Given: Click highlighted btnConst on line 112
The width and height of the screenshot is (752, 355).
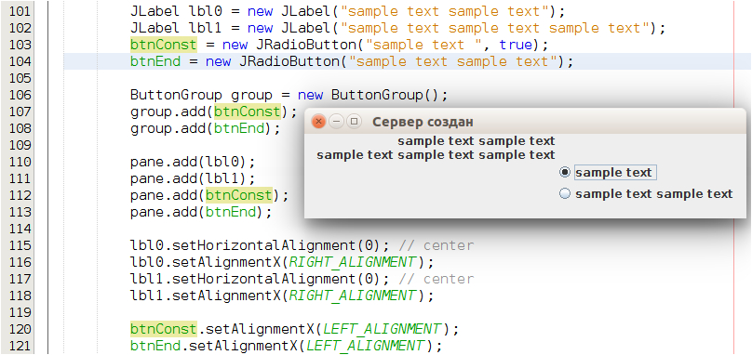Looking at the screenshot, I should pyautogui.click(x=239, y=195).
